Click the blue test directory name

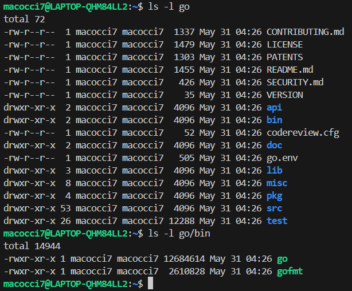[x=277, y=221]
